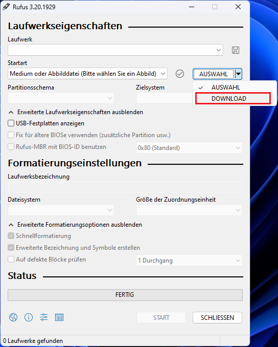Open application settings sliders icon
This screenshot has width=278, height=347.
coord(44,317)
